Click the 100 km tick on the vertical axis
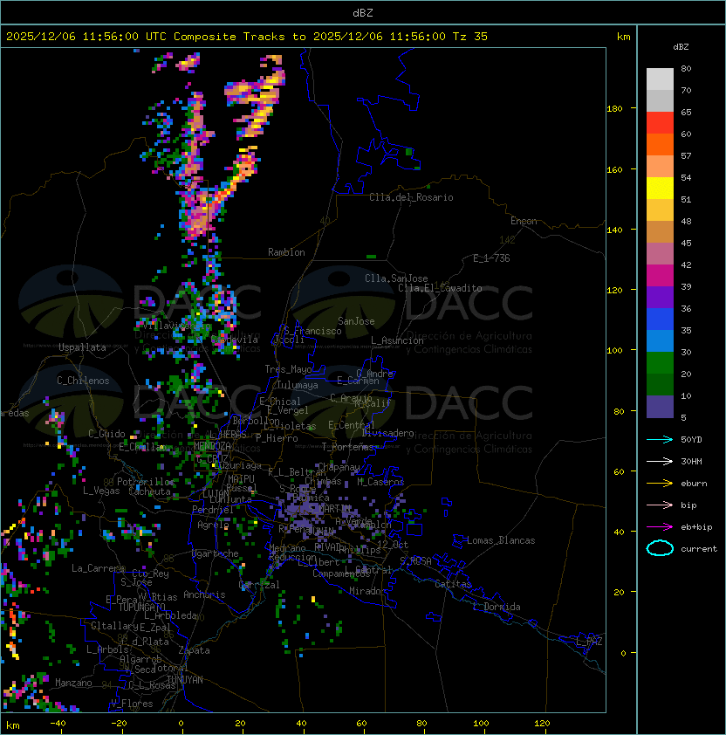 click(614, 351)
